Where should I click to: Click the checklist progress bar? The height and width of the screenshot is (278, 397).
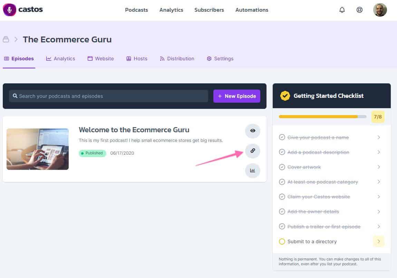(322, 117)
